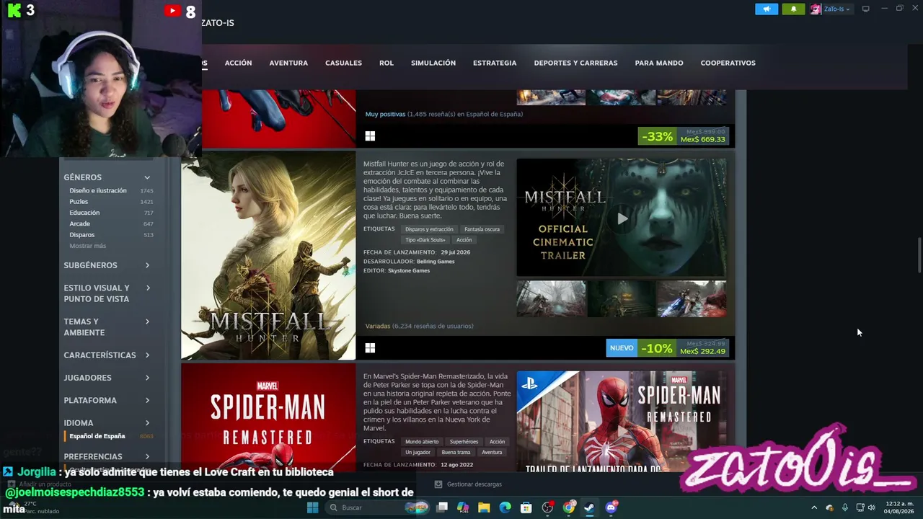Open the Windows Start menu

[x=312, y=507]
